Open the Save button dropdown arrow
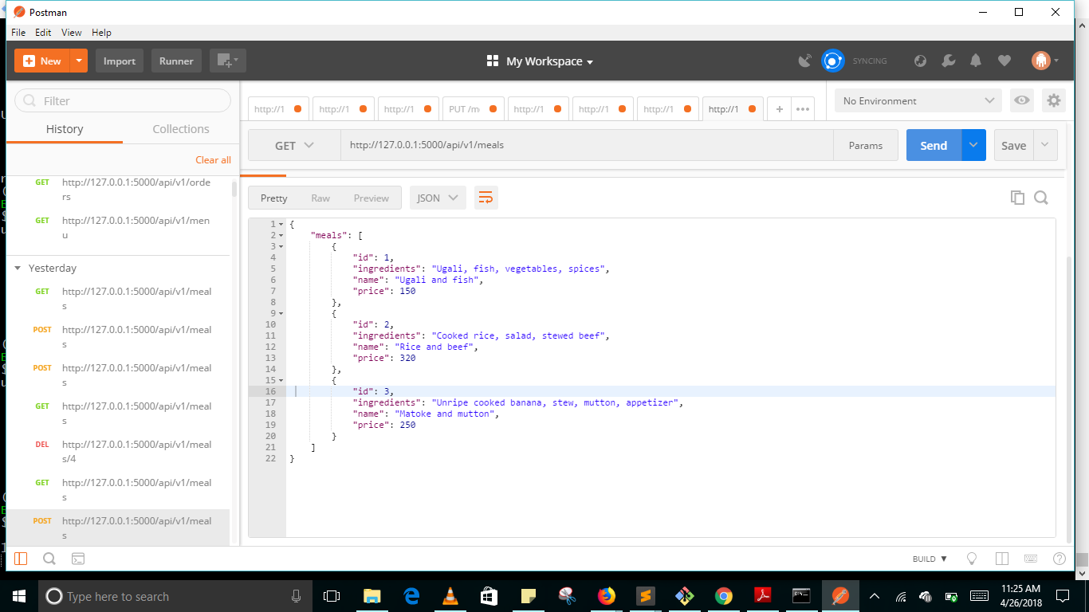Screen dimensions: 1089x612 (1045, 145)
